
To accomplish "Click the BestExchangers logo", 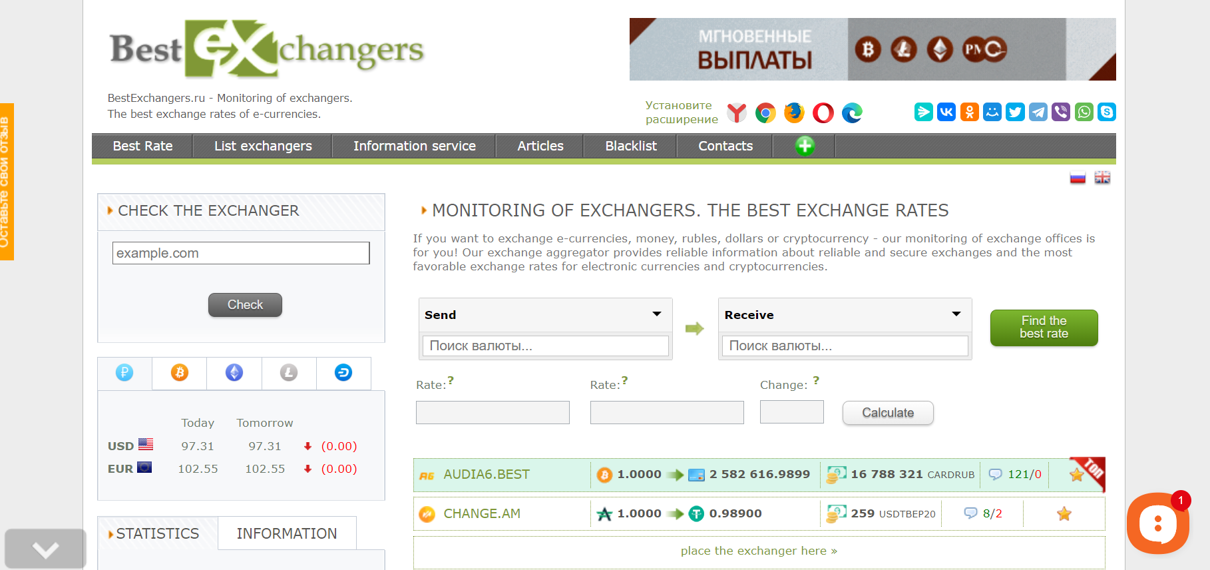I will click(x=267, y=49).
